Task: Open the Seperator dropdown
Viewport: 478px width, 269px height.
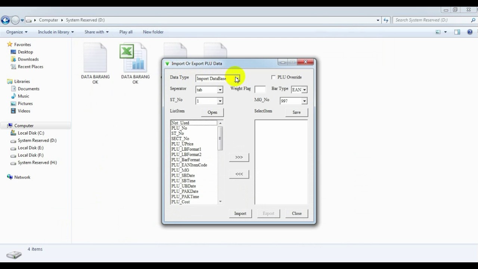Action: point(220,90)
